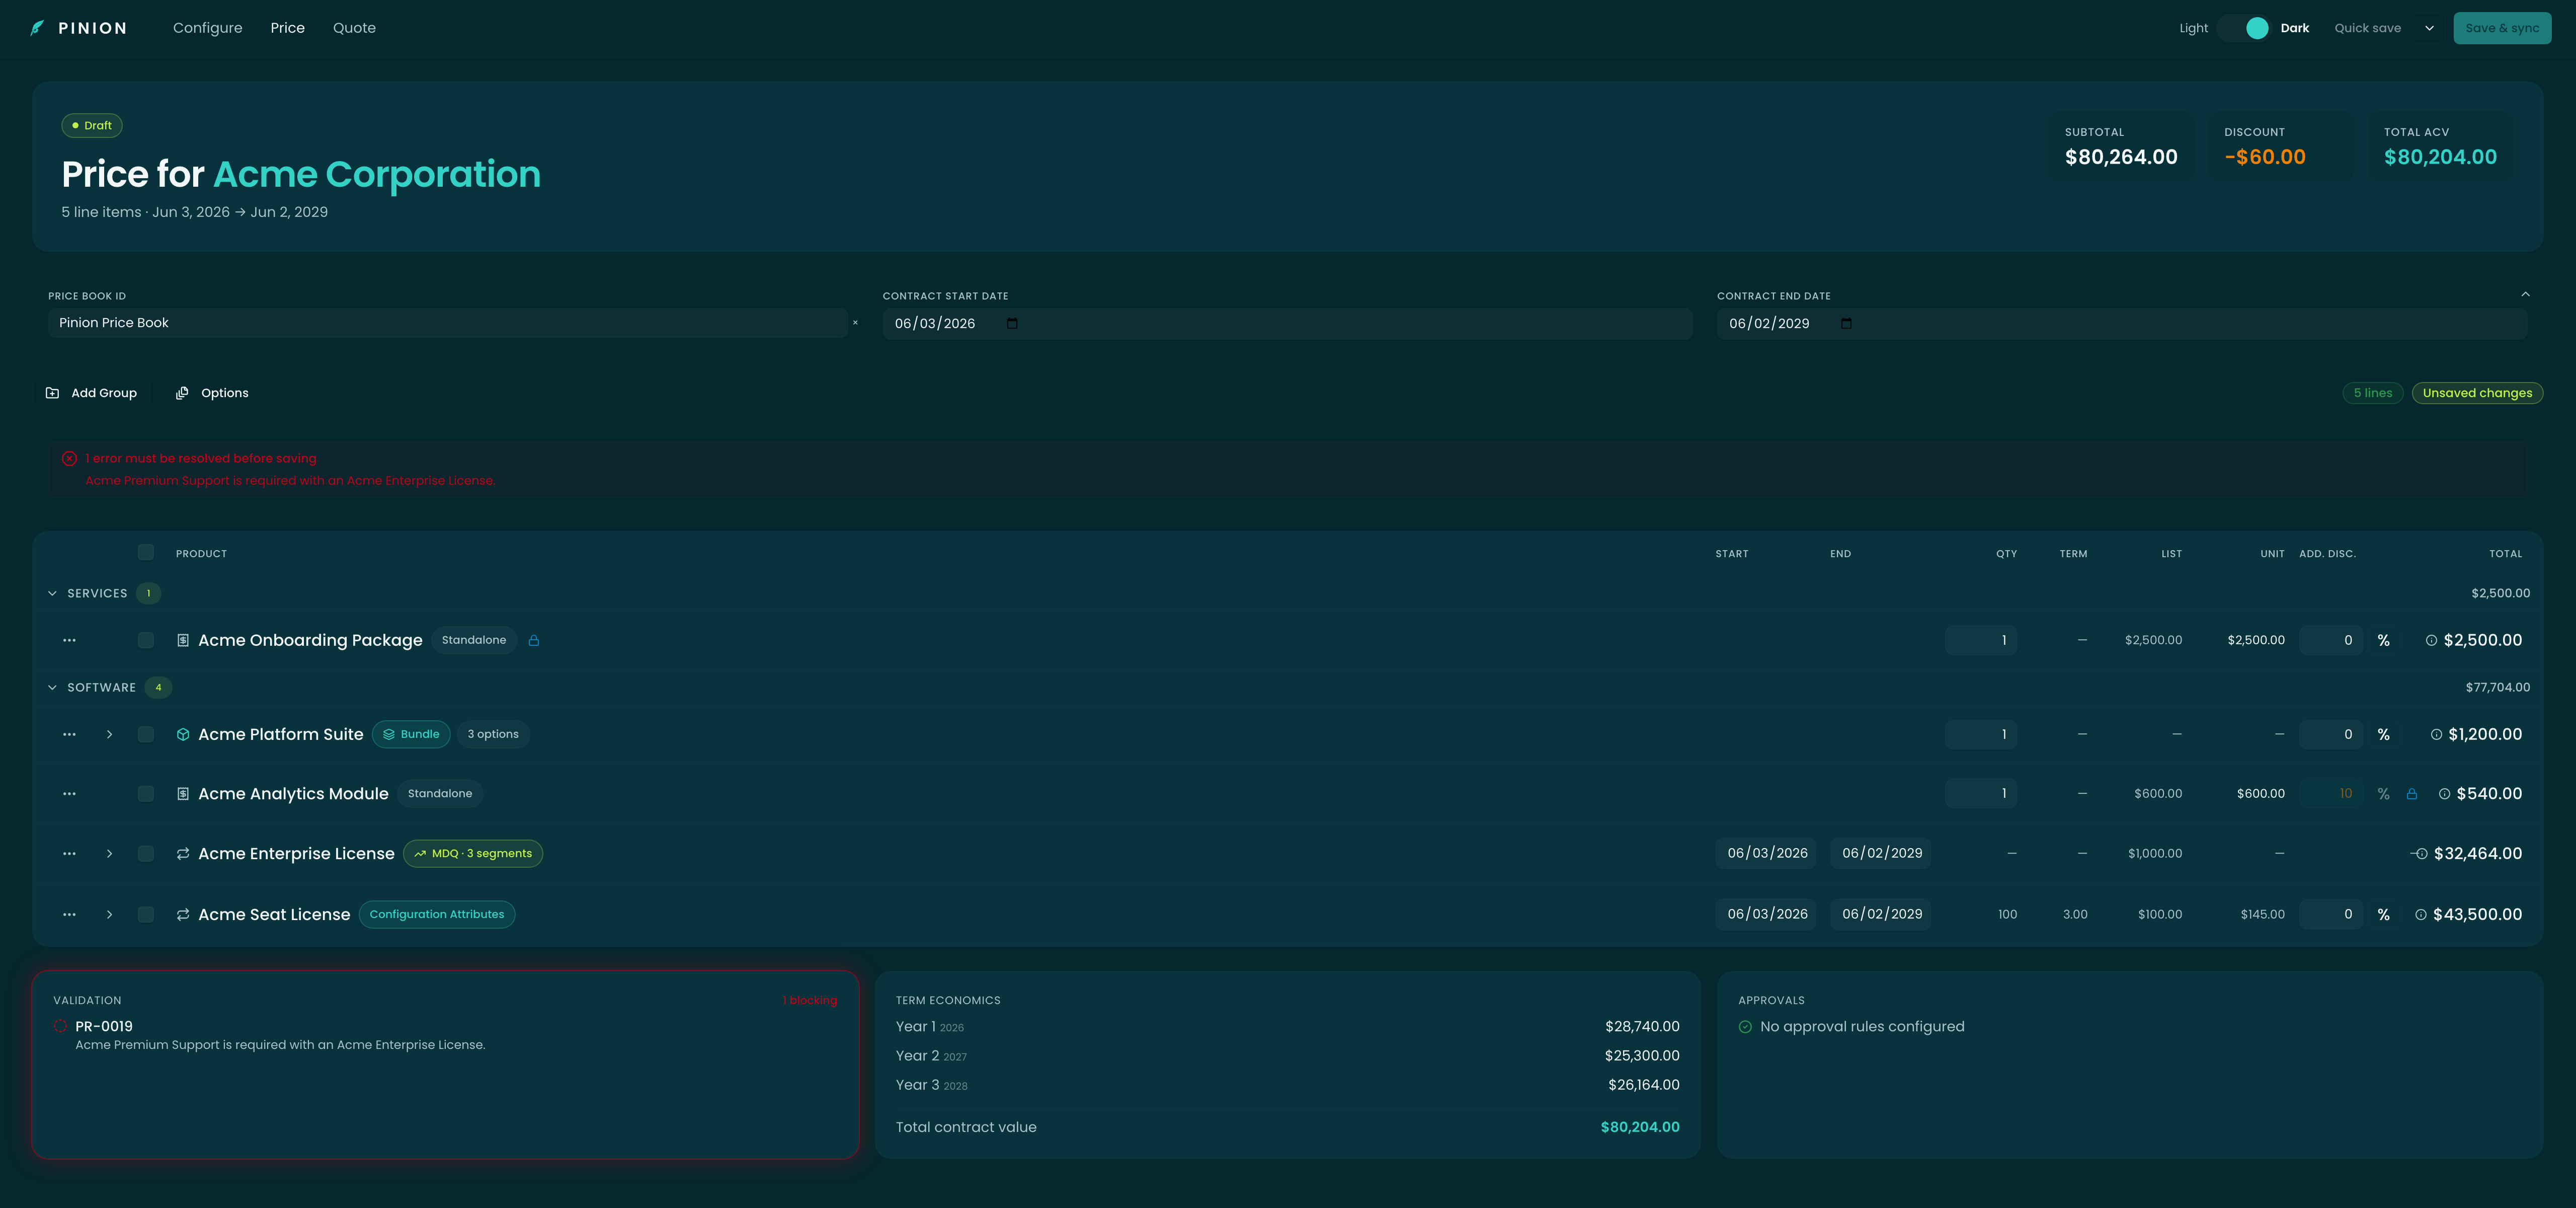
Task: Open the Options menu button
Action: pyautogui.click(x=212, y=393)
